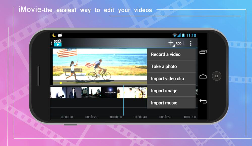Click the 00:00:10 timeline mark
Viewport: 252px width, 146px height.
(x=67, y=117)
